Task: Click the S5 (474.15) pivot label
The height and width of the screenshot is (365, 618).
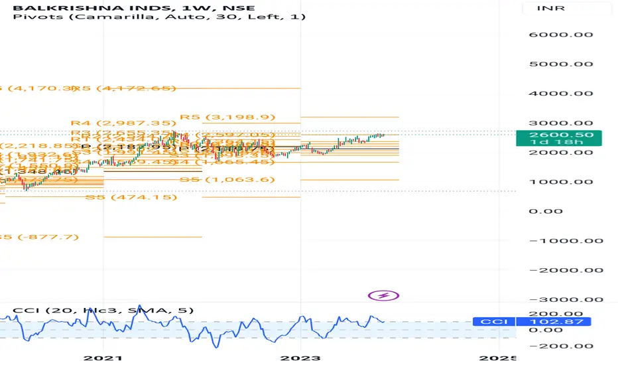Action: [131, 197]
